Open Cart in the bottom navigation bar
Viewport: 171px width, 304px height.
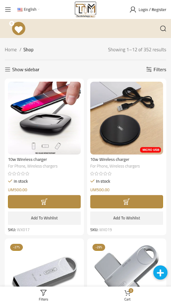click(x=128, y=295)
